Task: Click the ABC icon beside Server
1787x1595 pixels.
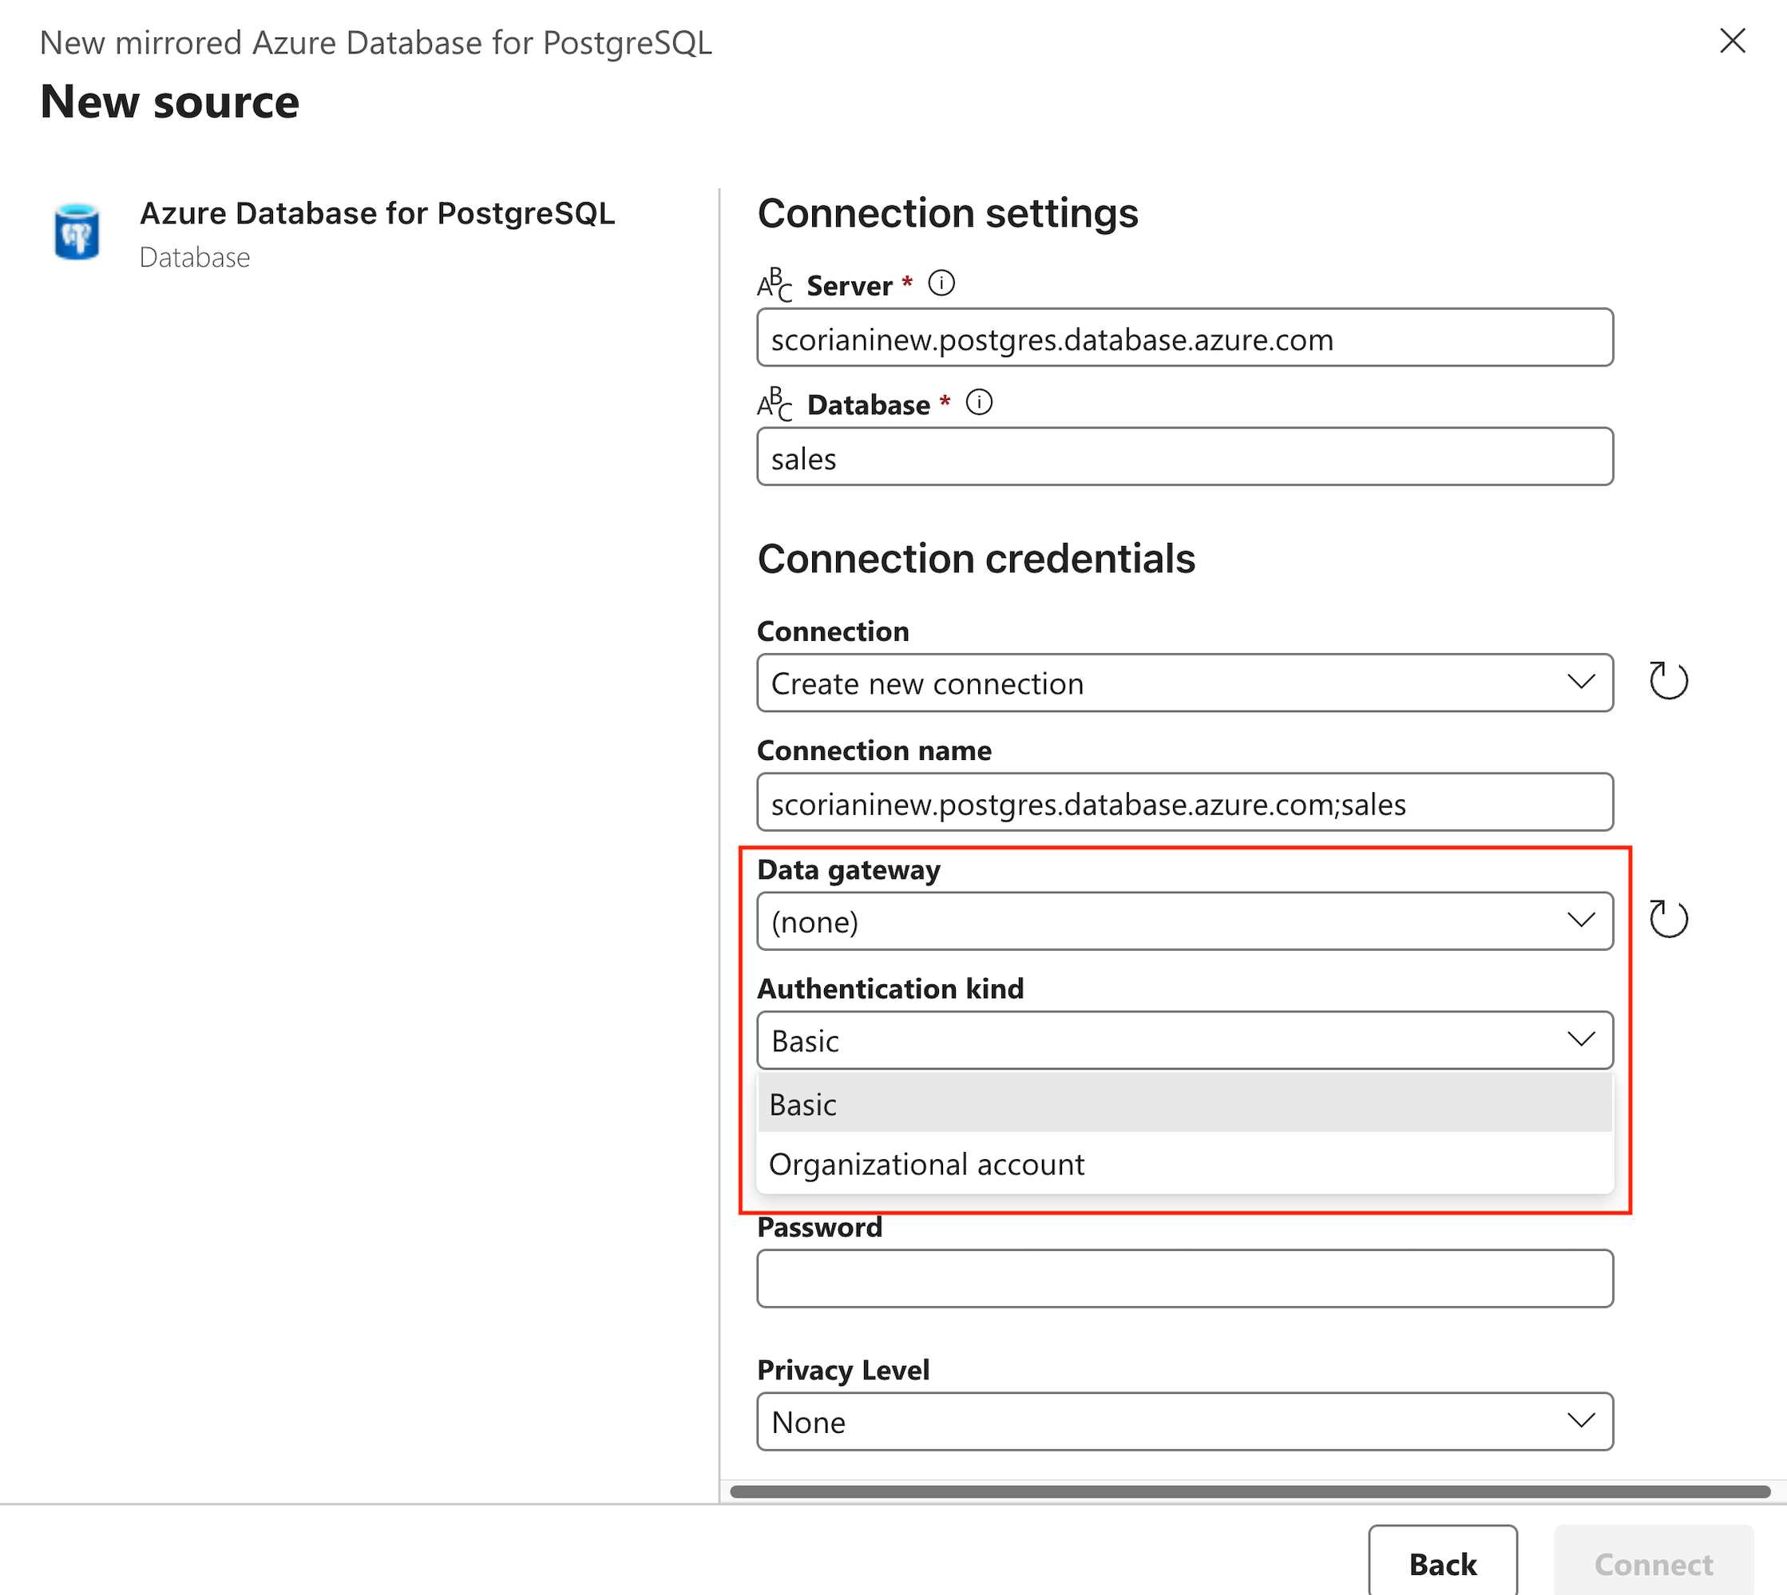Action: pyautogui.click(x=775, y=285)
